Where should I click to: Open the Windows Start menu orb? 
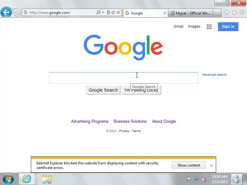point(8,179)
